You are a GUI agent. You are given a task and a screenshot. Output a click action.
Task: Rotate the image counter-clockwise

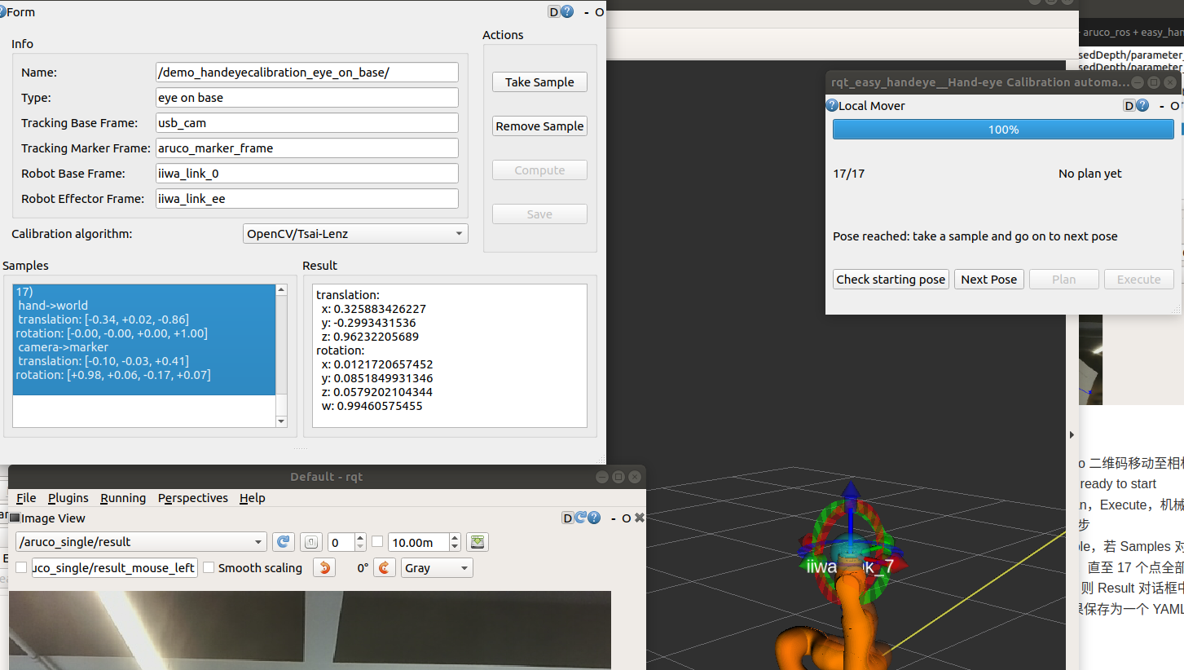324,567
